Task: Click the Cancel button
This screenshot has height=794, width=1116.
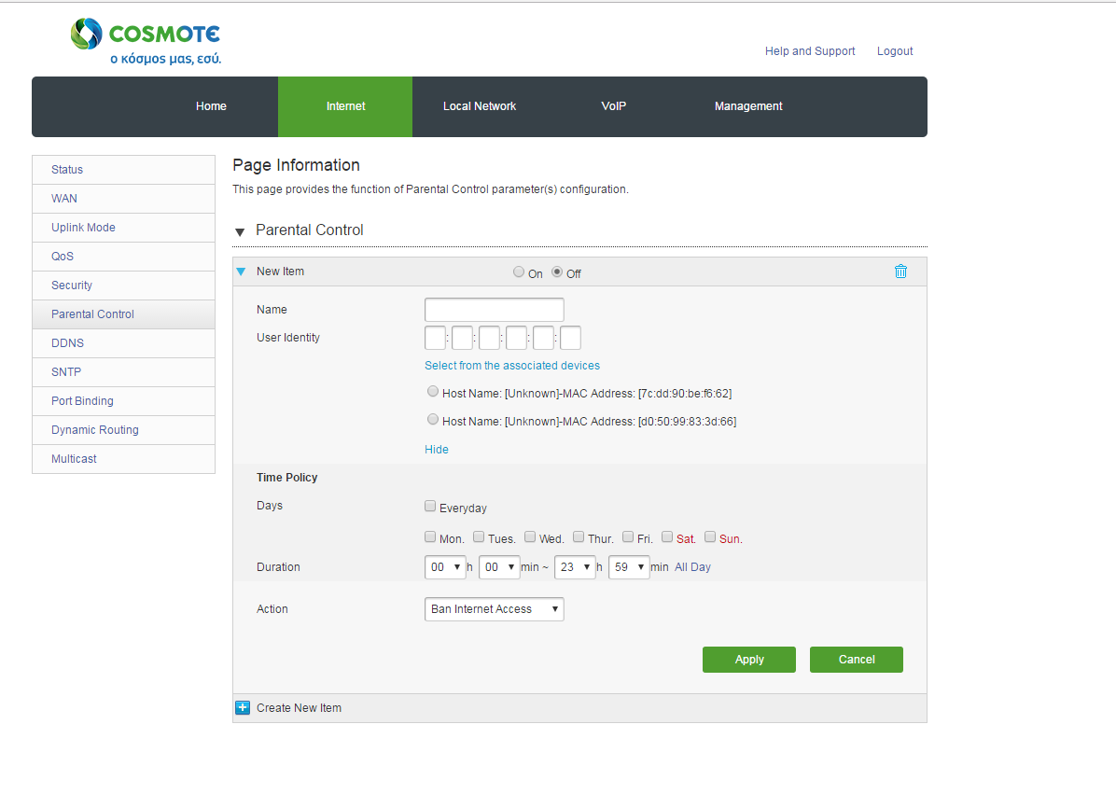Action: pyautogui.click(x=857, y=660)
